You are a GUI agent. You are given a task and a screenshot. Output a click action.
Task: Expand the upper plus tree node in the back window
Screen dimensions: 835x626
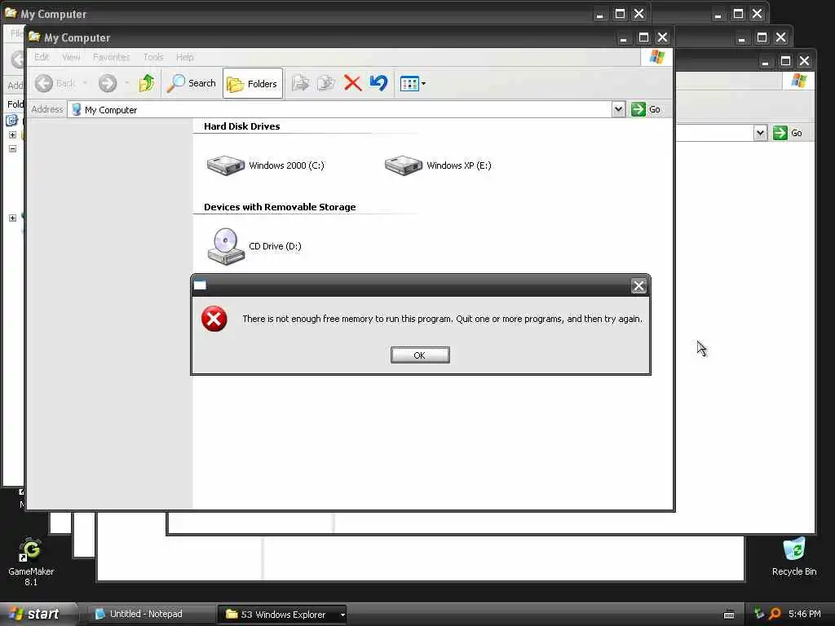[x=12, y=134]
